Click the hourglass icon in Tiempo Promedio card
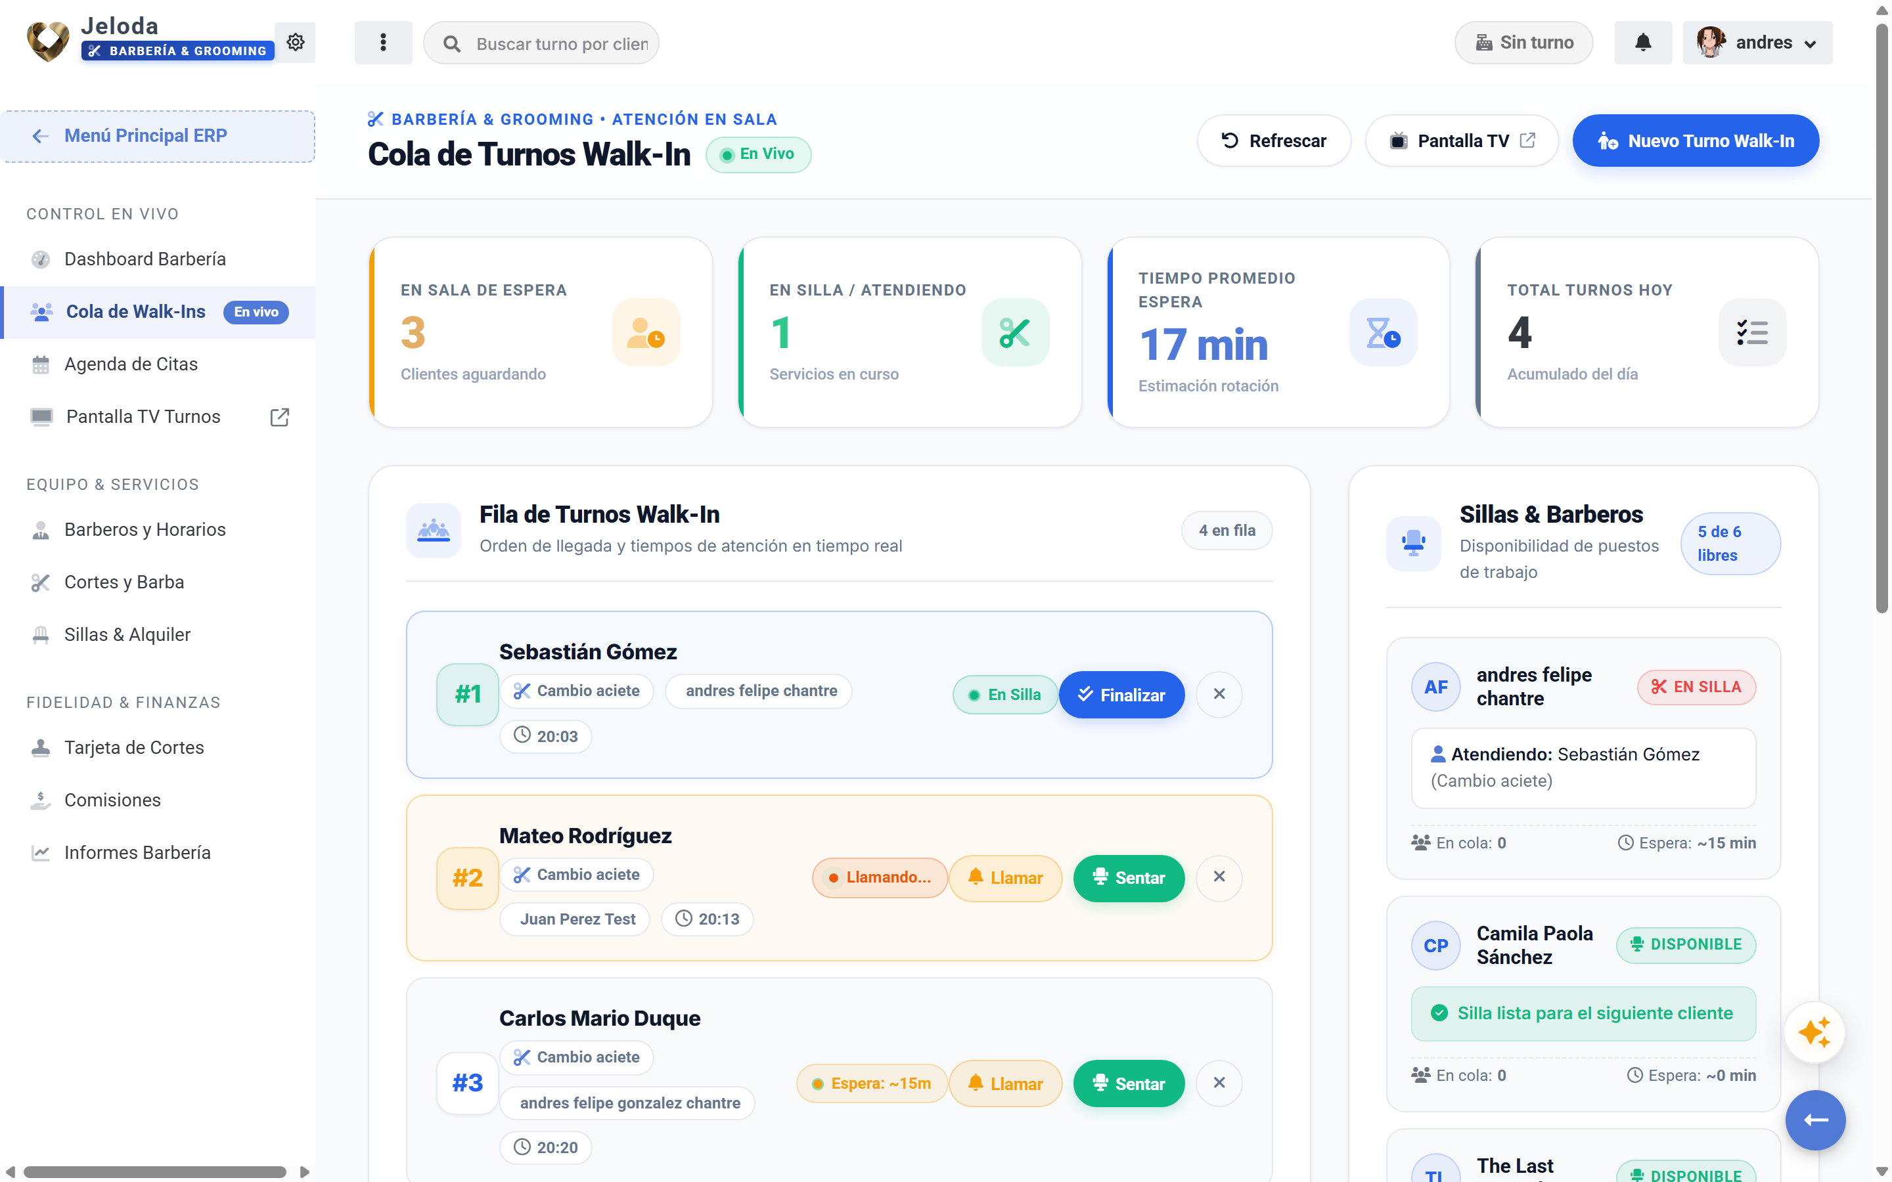The width and height of the screenshot is (1892, 1182). (x=1383, y=332)
